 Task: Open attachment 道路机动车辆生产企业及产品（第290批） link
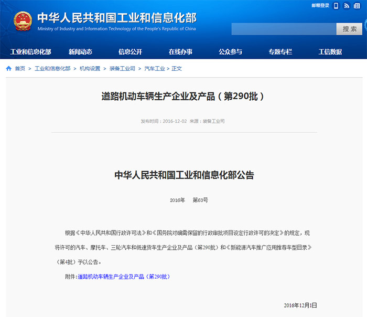coord(124,277)
